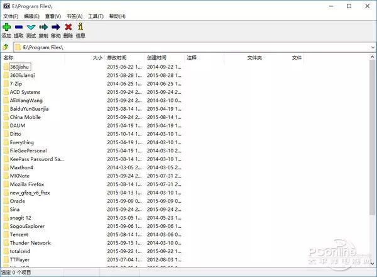Select the Oracle folder icon
The width and height of the screenshot is (377, 277).
coord(6,201)
